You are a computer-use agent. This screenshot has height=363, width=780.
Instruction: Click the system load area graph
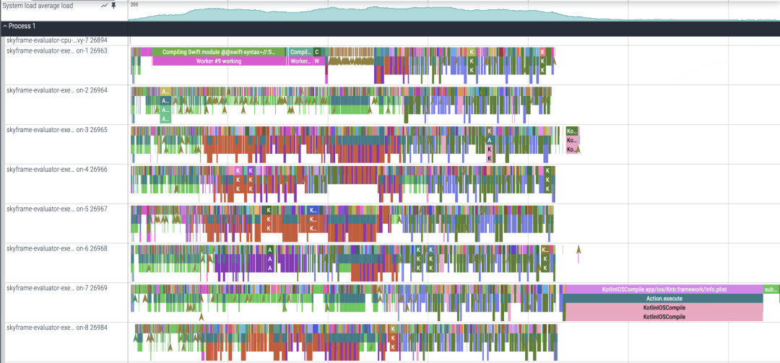454,14
